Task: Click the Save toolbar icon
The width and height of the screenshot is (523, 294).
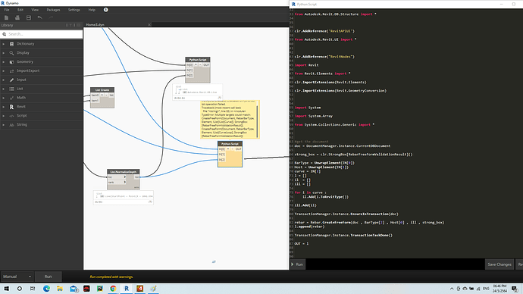Action: pyautogui.click(x=29, y=17)
